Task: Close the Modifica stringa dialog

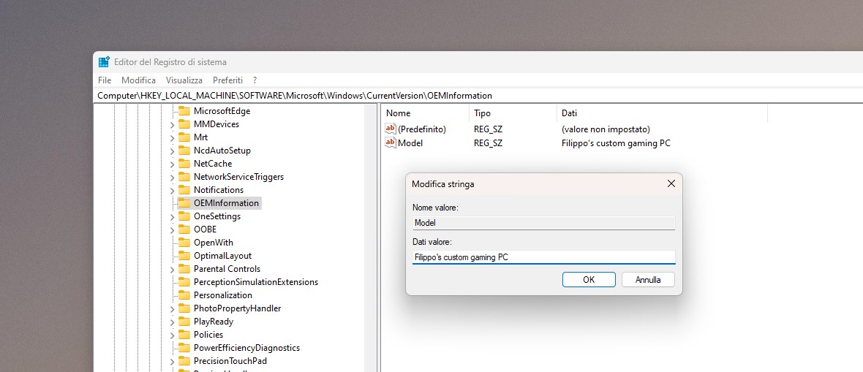Action: click(671, 183)
